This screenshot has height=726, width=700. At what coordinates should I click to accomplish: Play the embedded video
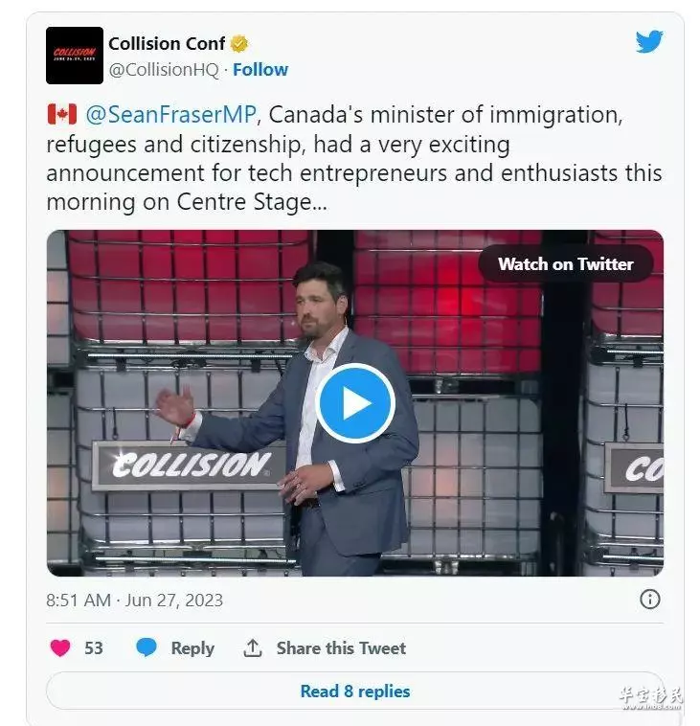355,403
